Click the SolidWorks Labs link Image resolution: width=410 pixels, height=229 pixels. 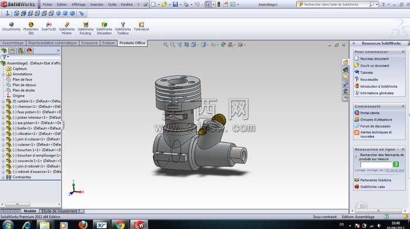[x=373, y=187]
